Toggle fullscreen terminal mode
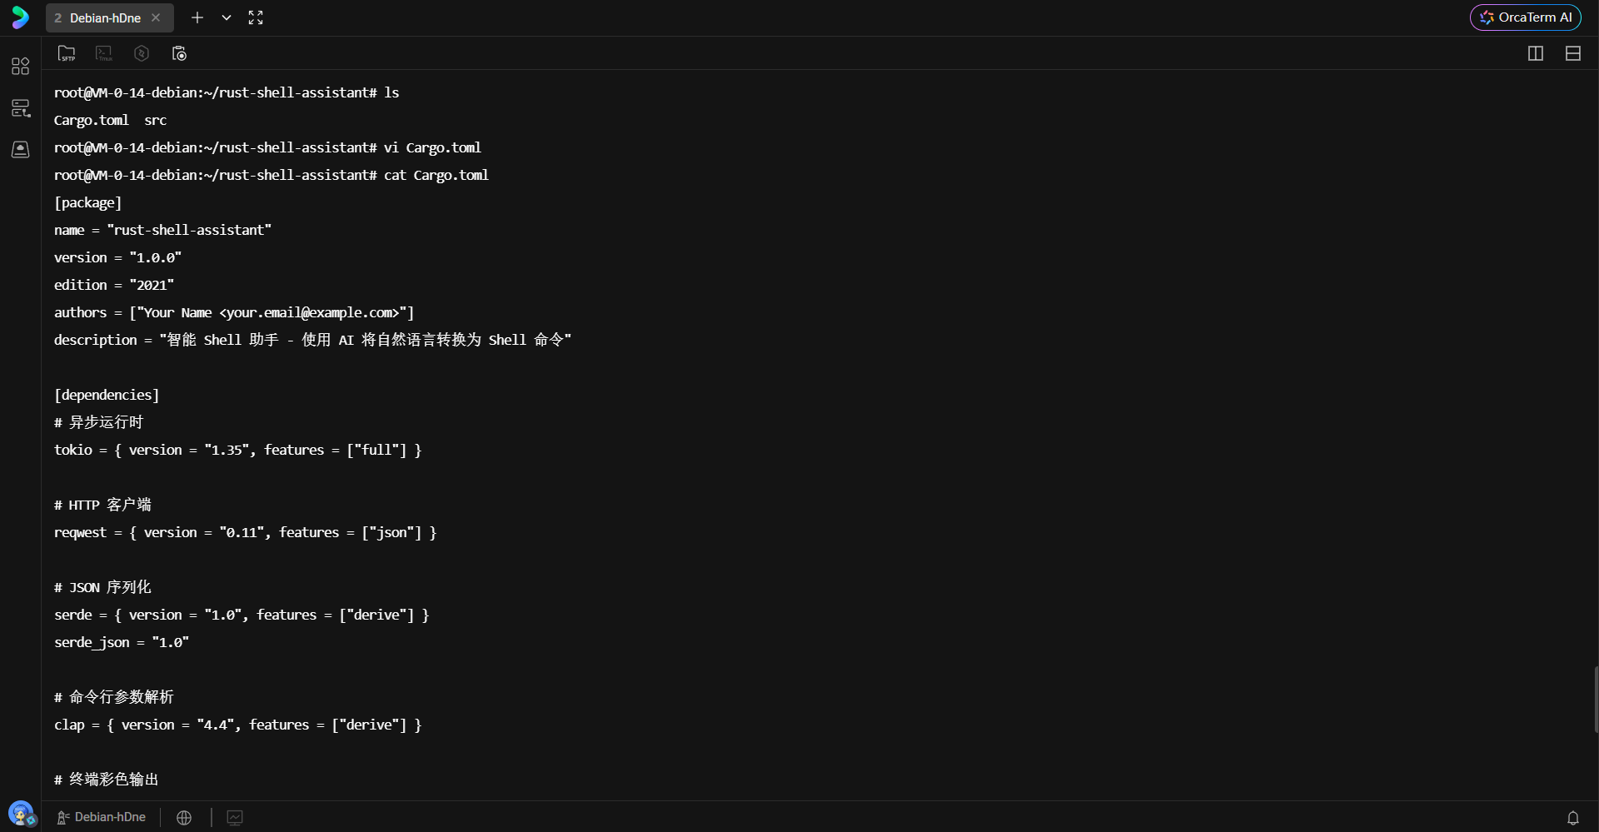The width and height of the screenshot is (1599, 832). [x=256, y=17]
